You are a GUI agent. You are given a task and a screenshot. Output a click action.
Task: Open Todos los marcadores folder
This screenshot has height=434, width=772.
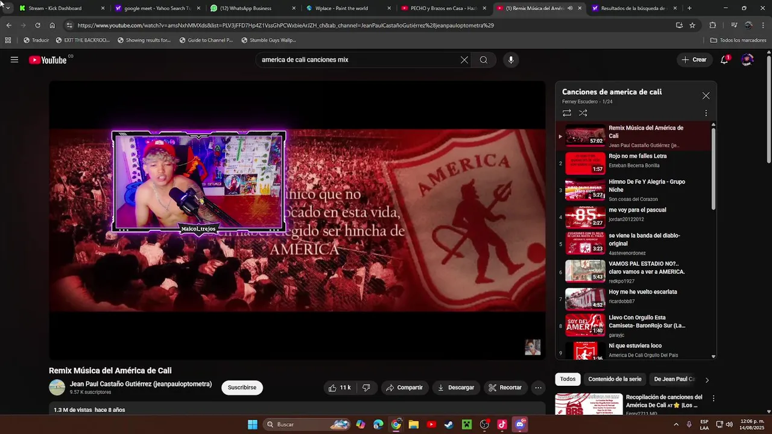(738, 40)
